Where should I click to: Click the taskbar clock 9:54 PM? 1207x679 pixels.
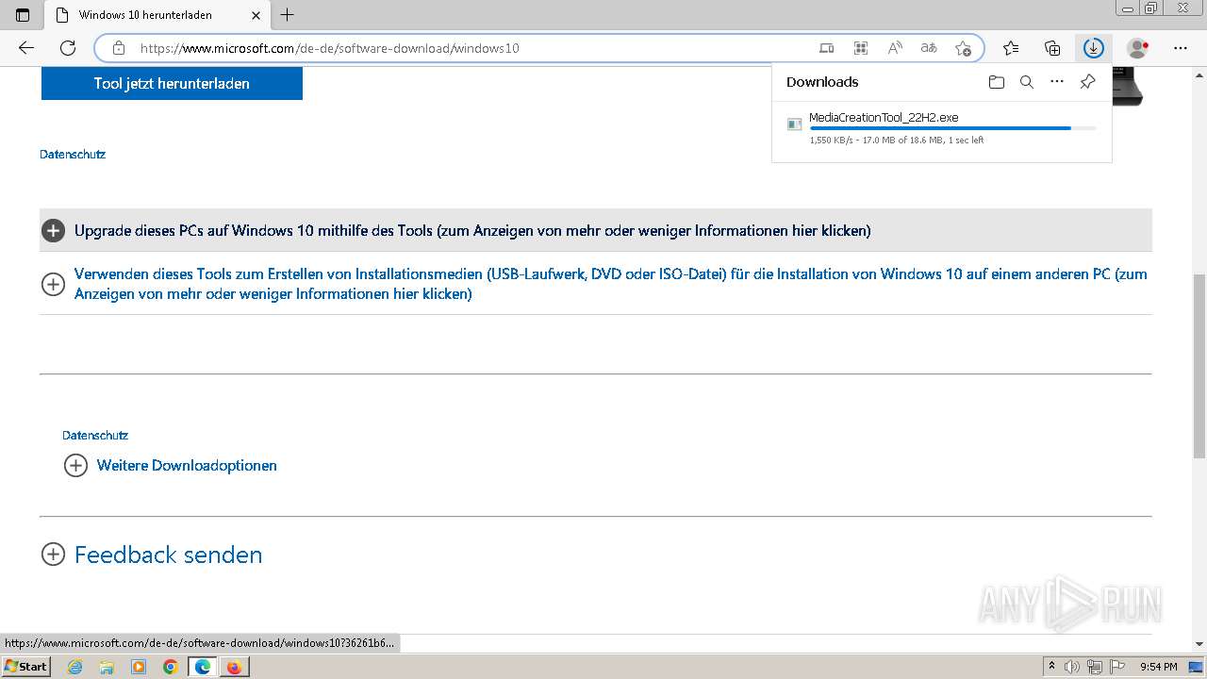1158,667
